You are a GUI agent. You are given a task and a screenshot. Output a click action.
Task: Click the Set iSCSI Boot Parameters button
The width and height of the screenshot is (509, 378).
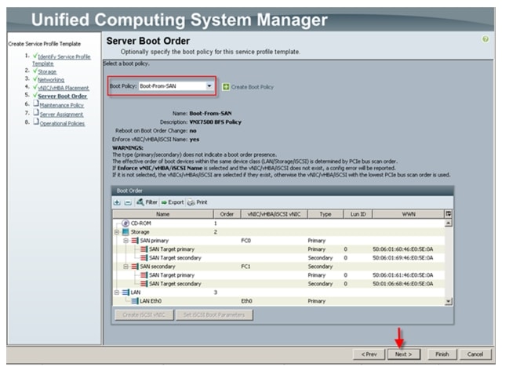(214, 314)
